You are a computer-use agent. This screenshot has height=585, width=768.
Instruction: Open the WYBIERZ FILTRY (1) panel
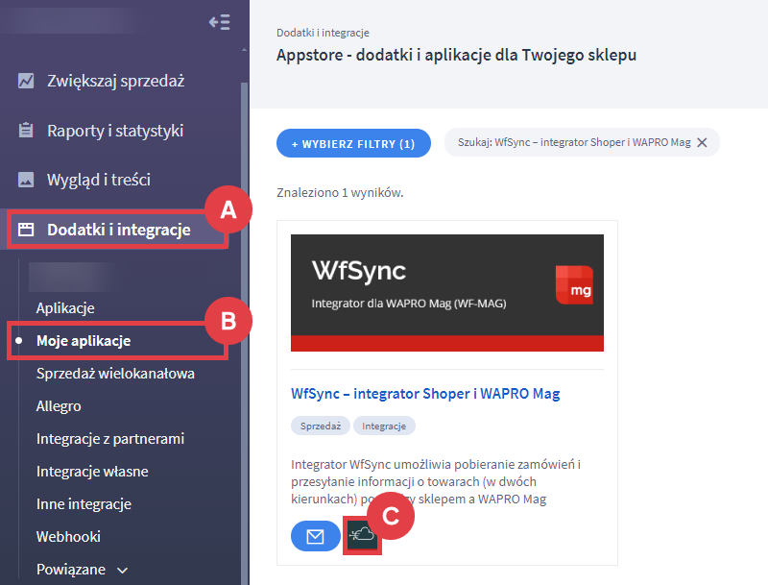353,141
